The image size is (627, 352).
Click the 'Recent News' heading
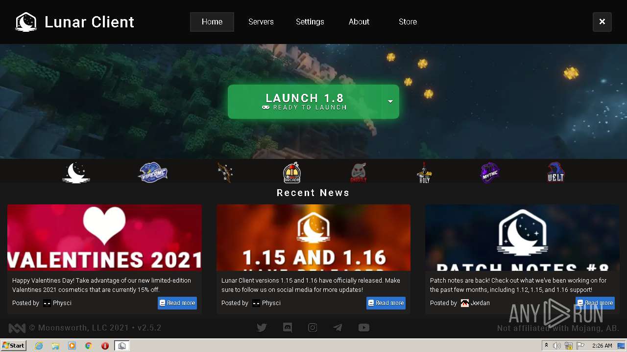[313, 193]
